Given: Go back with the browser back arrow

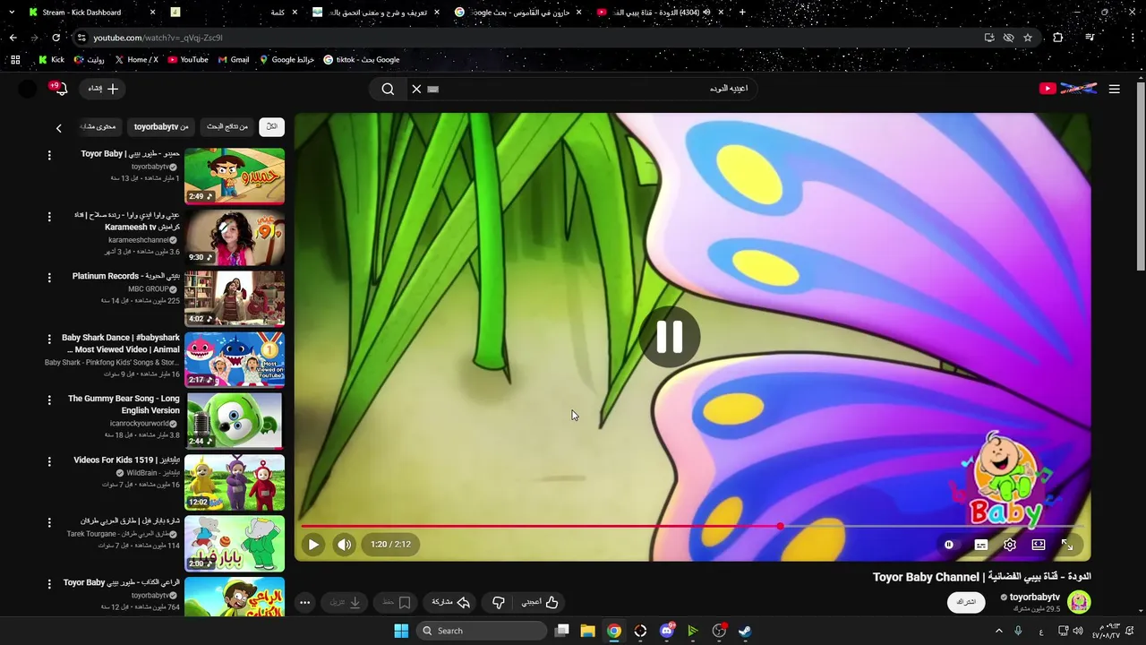Looking at the screenshot, I should pyautogui.click(x=13, y=38).
